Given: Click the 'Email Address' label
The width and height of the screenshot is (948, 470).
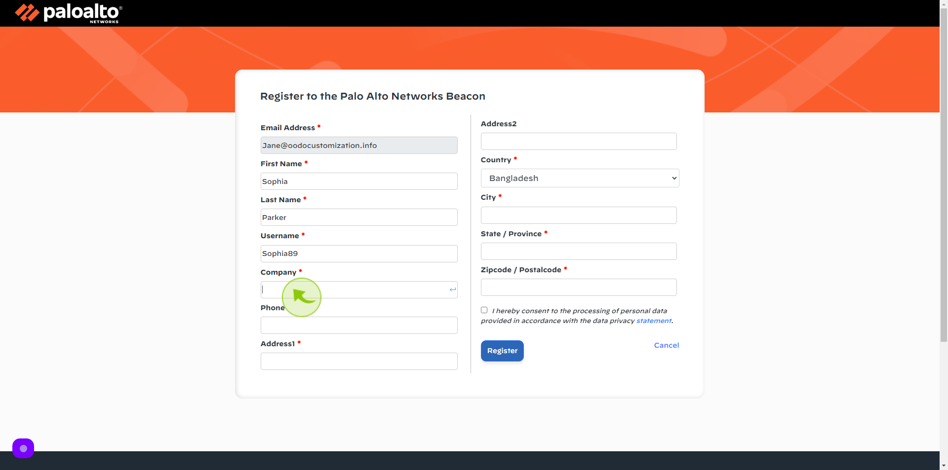Looking at the screenshot, I should pos(288,128).
